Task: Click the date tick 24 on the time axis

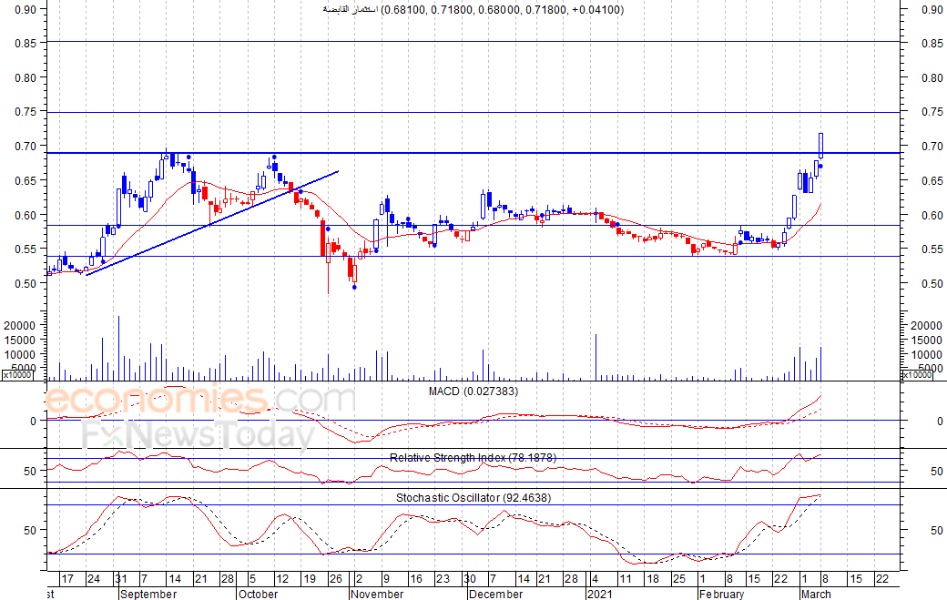Action: click(x=94, y=579)
